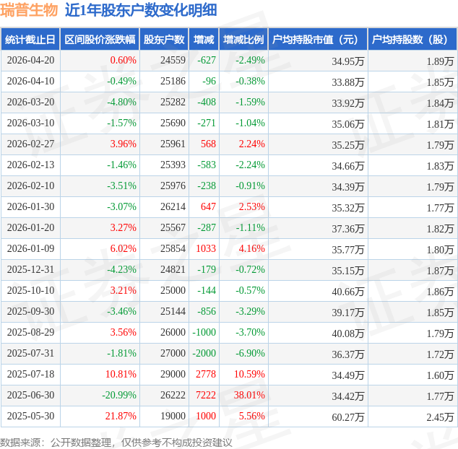
Task: Select the 2.45万 average shares cell
Action: pyautogui.click(x=439, y=417)
